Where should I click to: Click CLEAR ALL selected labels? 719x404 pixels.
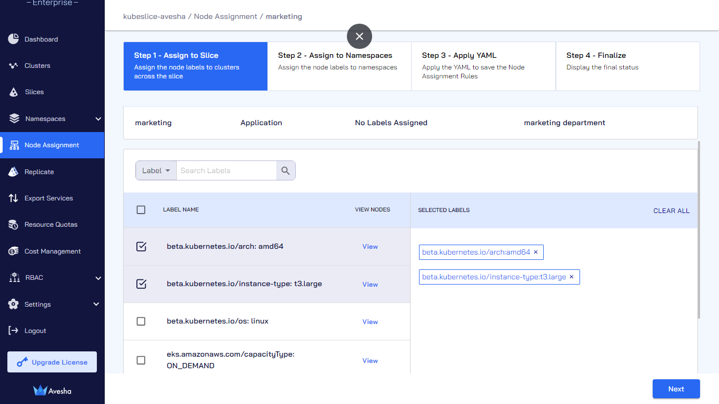point(671,210)
